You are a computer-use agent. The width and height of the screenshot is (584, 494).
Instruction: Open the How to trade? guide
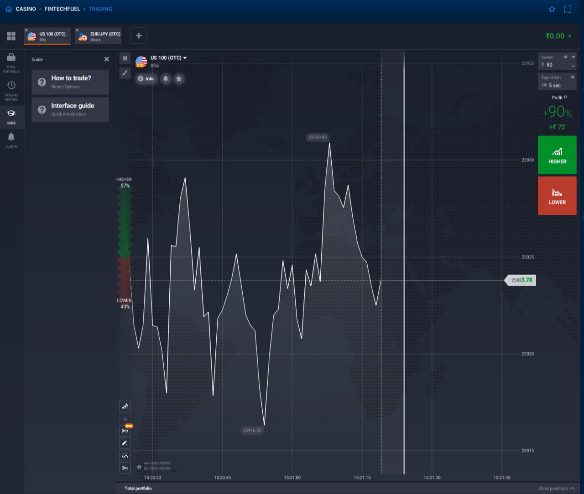(70, 82)
